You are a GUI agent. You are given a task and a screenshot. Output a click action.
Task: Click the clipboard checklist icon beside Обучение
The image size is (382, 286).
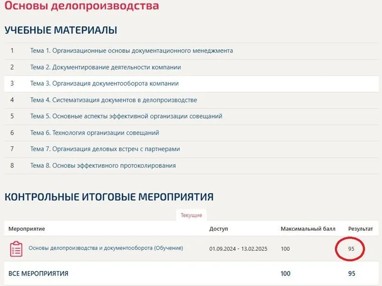tap(16, 249)
